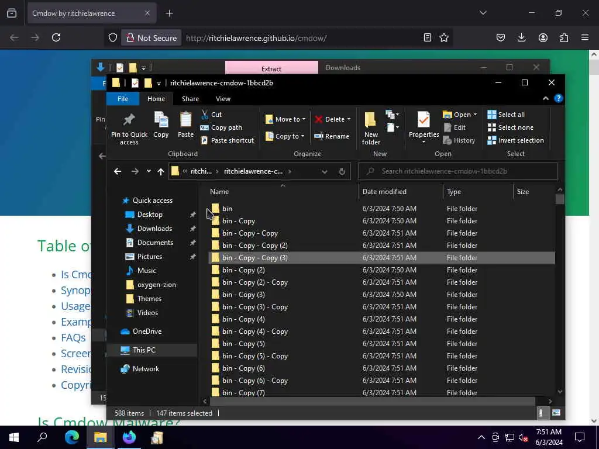Open OneDrive in navigation pane
The height and width of the screenshot is (449, 599).
click(147, 331)
